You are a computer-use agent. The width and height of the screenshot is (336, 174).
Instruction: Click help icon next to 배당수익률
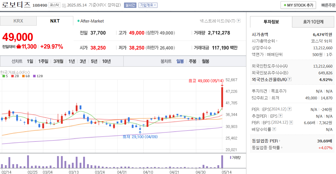[274, 129]
